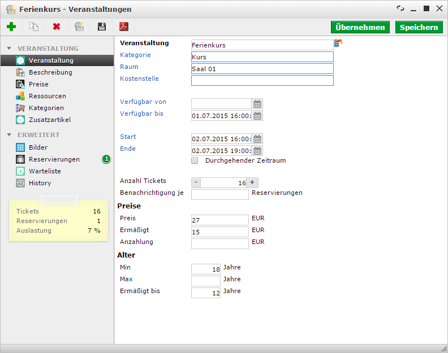Viewport: 448px width, 353px height.
Task: Collapse the ERWEITERT group
Action: (x=9, y=135)
